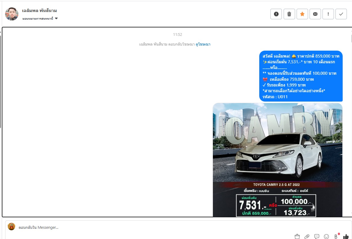The height and width of the screenshot is (239, 352).
Task: Click the รหัสรถ : U011 text line
Action: coord(275,97)
